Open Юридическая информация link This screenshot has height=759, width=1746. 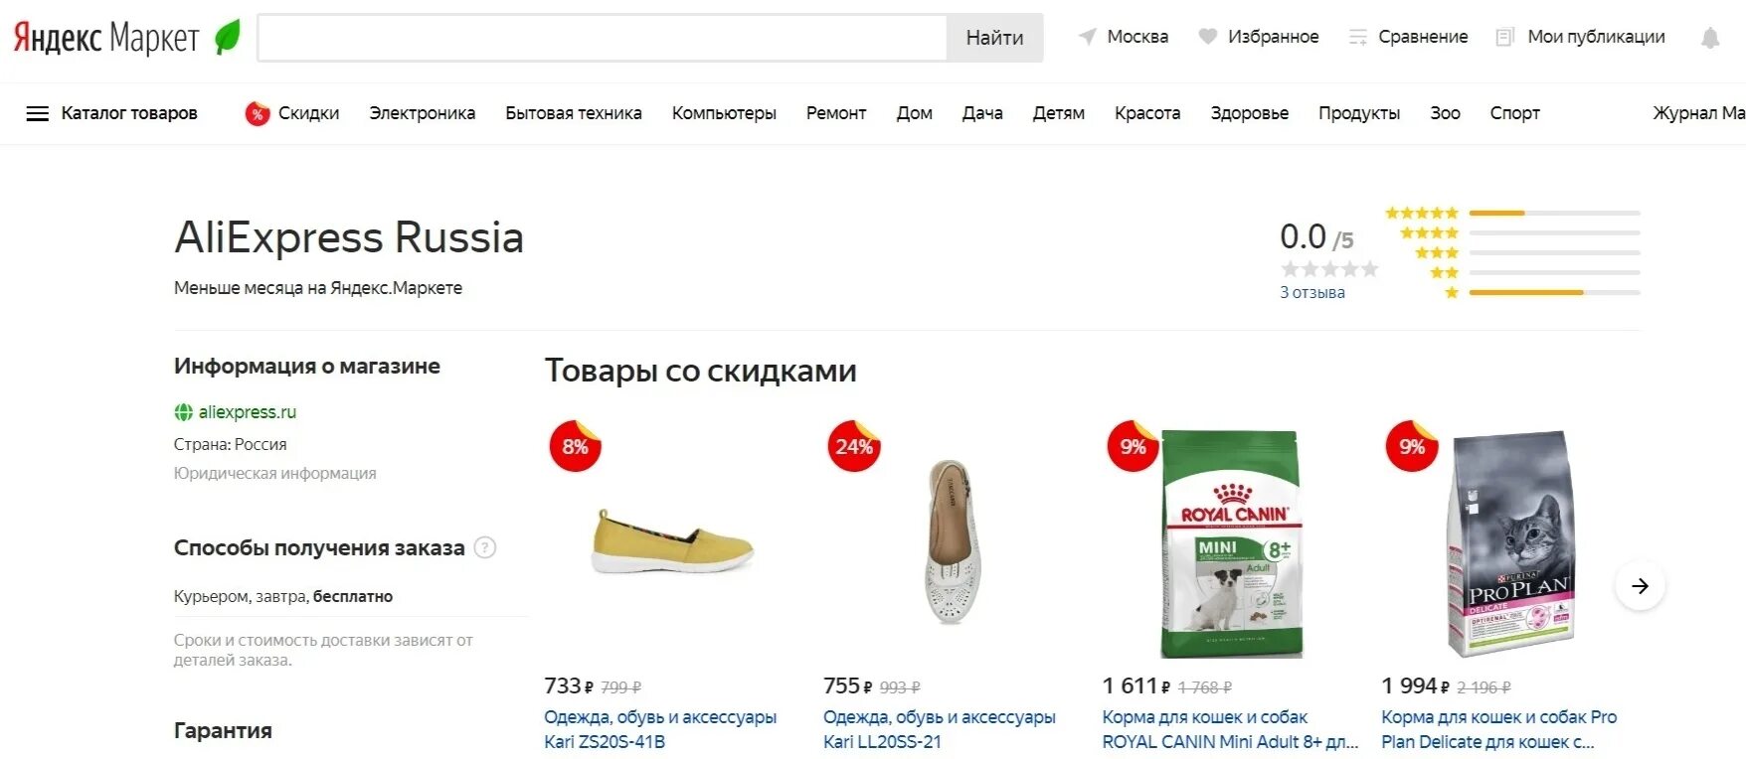coord(274,474)
